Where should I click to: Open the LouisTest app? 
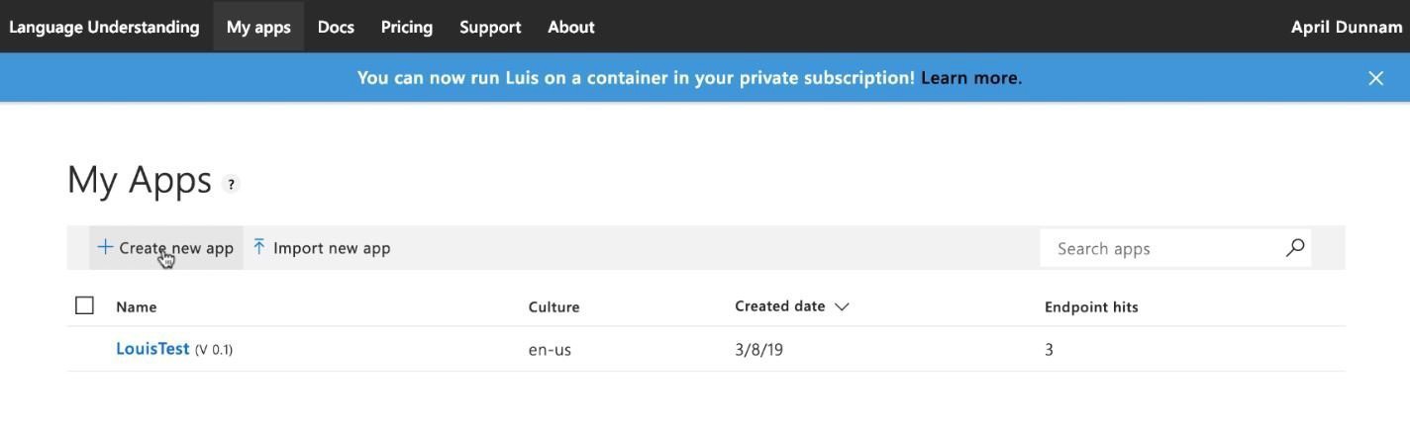(x=152, y=349)
